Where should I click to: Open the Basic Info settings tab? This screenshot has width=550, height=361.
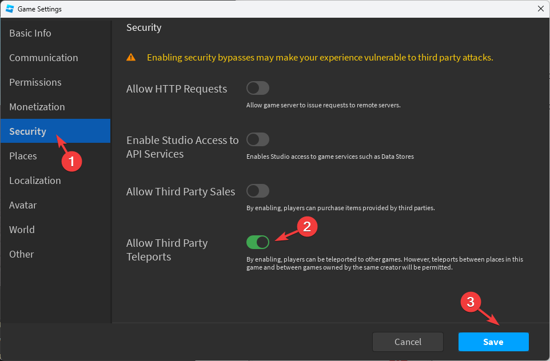(30, 33)
